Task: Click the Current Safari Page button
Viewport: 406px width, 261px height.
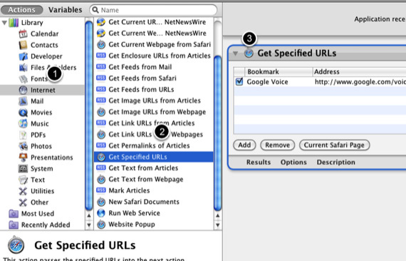Action: 334,145
